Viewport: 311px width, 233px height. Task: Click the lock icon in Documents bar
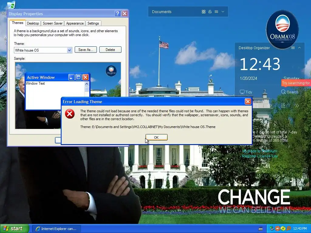tap(210, 12)
